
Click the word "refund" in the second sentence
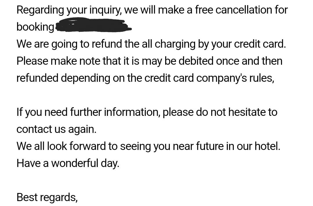tap(108, 44)
